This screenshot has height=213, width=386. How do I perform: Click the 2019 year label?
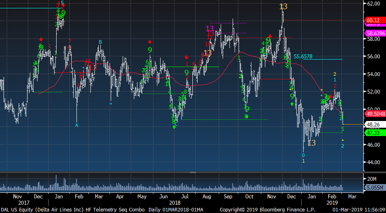point(332,203)
